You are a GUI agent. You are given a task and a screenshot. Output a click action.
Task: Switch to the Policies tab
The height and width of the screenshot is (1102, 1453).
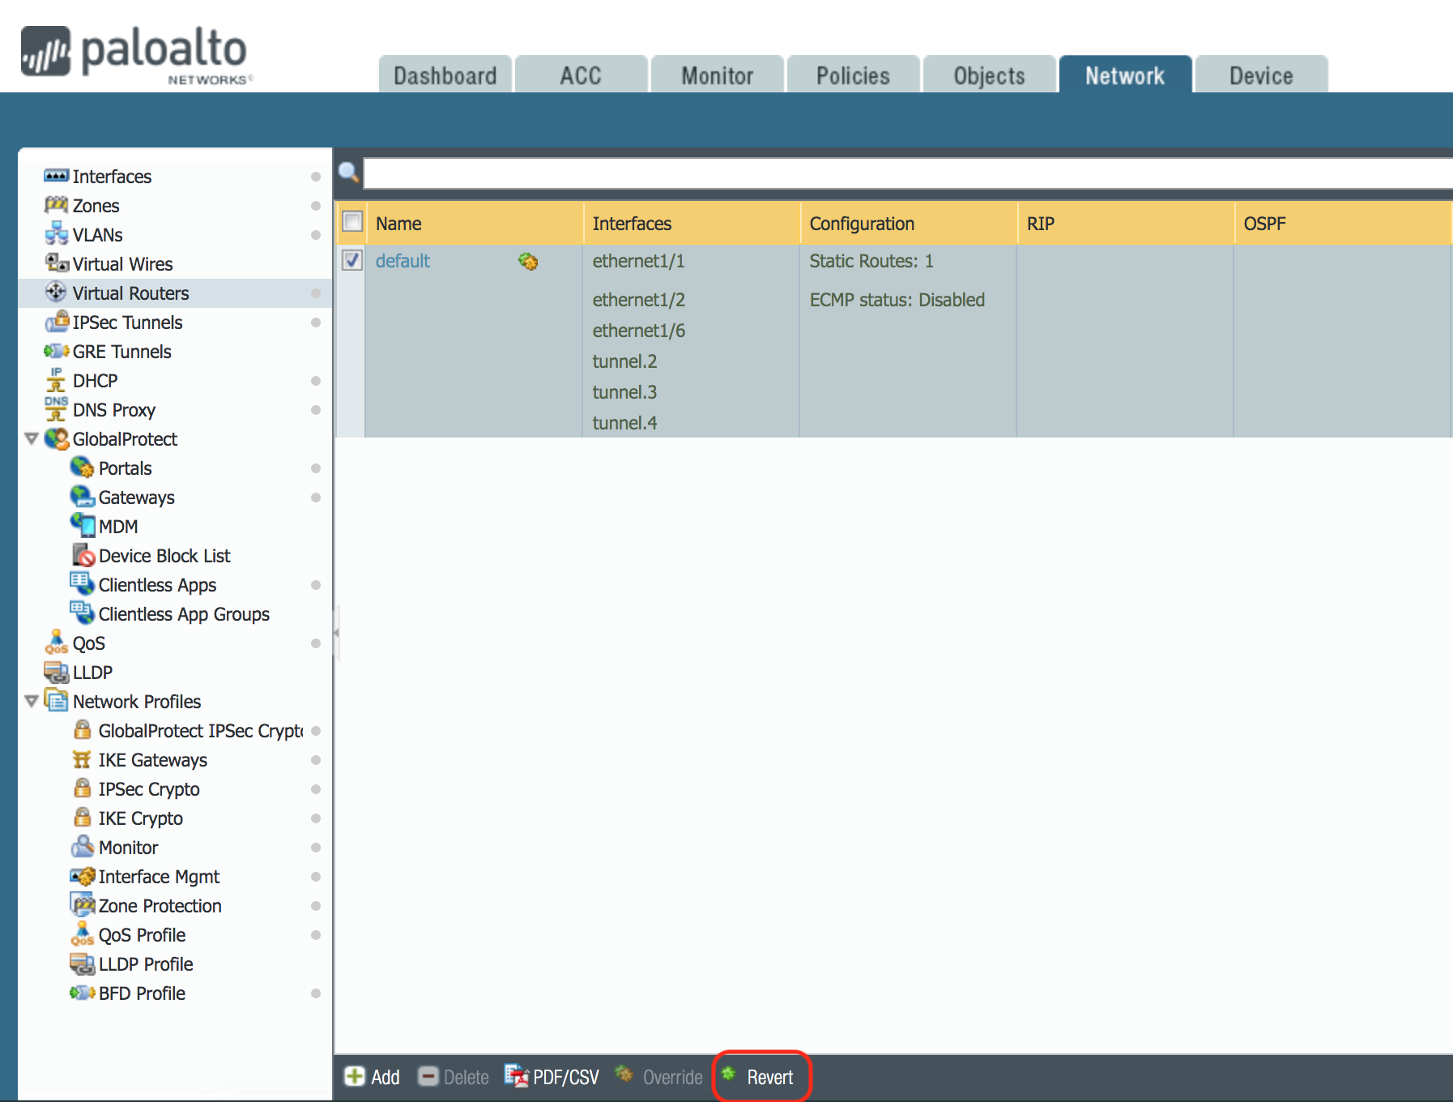coord(852,75)
